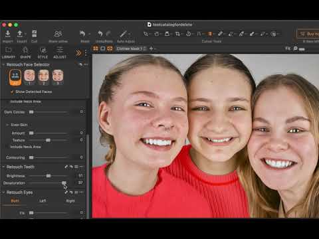
Task: Click the Auto Adjust wand icon
Action: pos(123,34)
